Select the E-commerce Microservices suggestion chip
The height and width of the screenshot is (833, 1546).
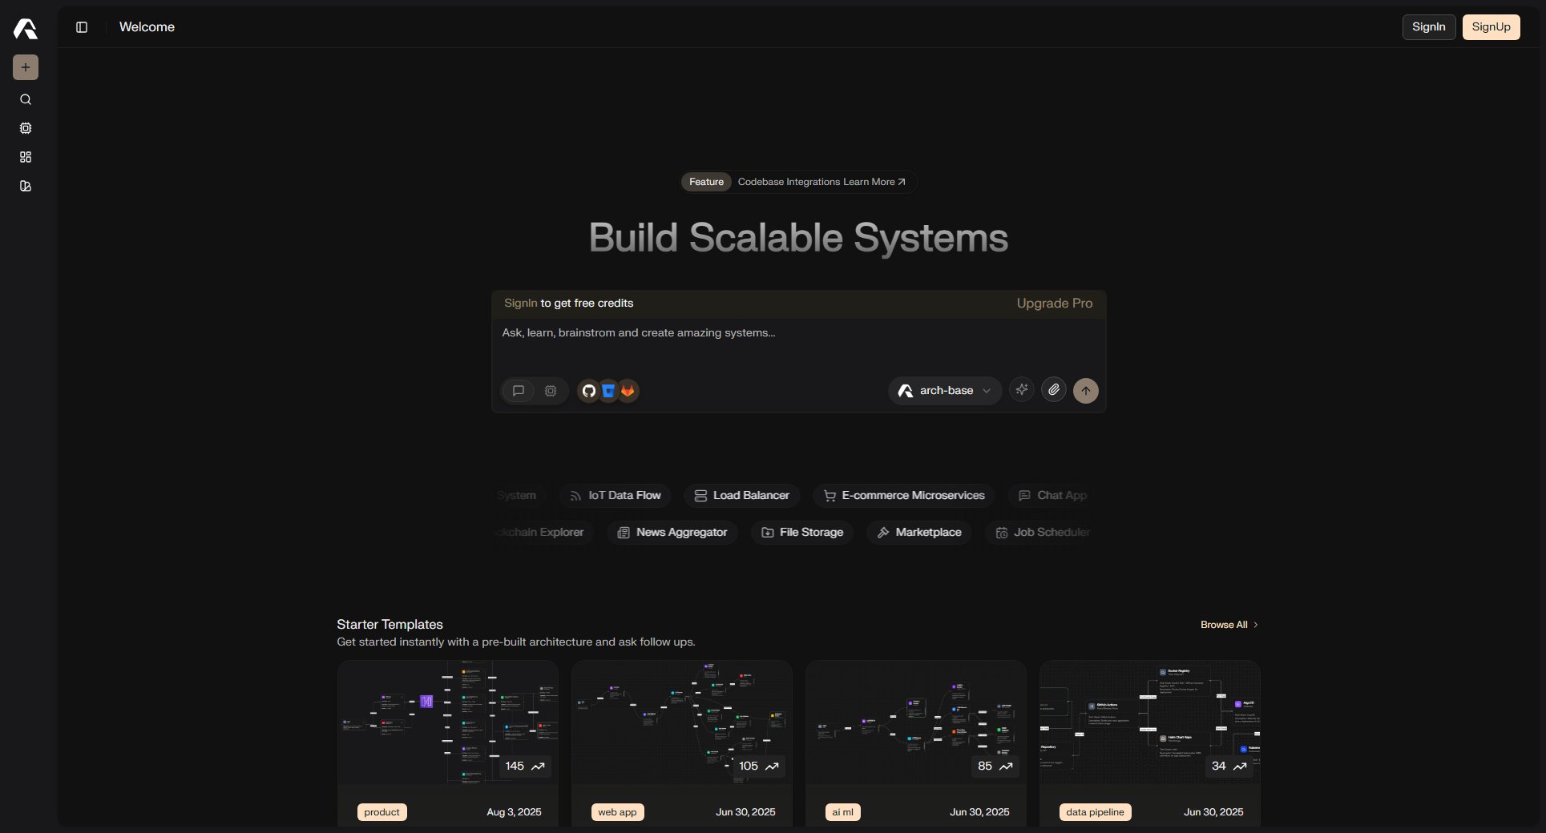pos(902,495)
